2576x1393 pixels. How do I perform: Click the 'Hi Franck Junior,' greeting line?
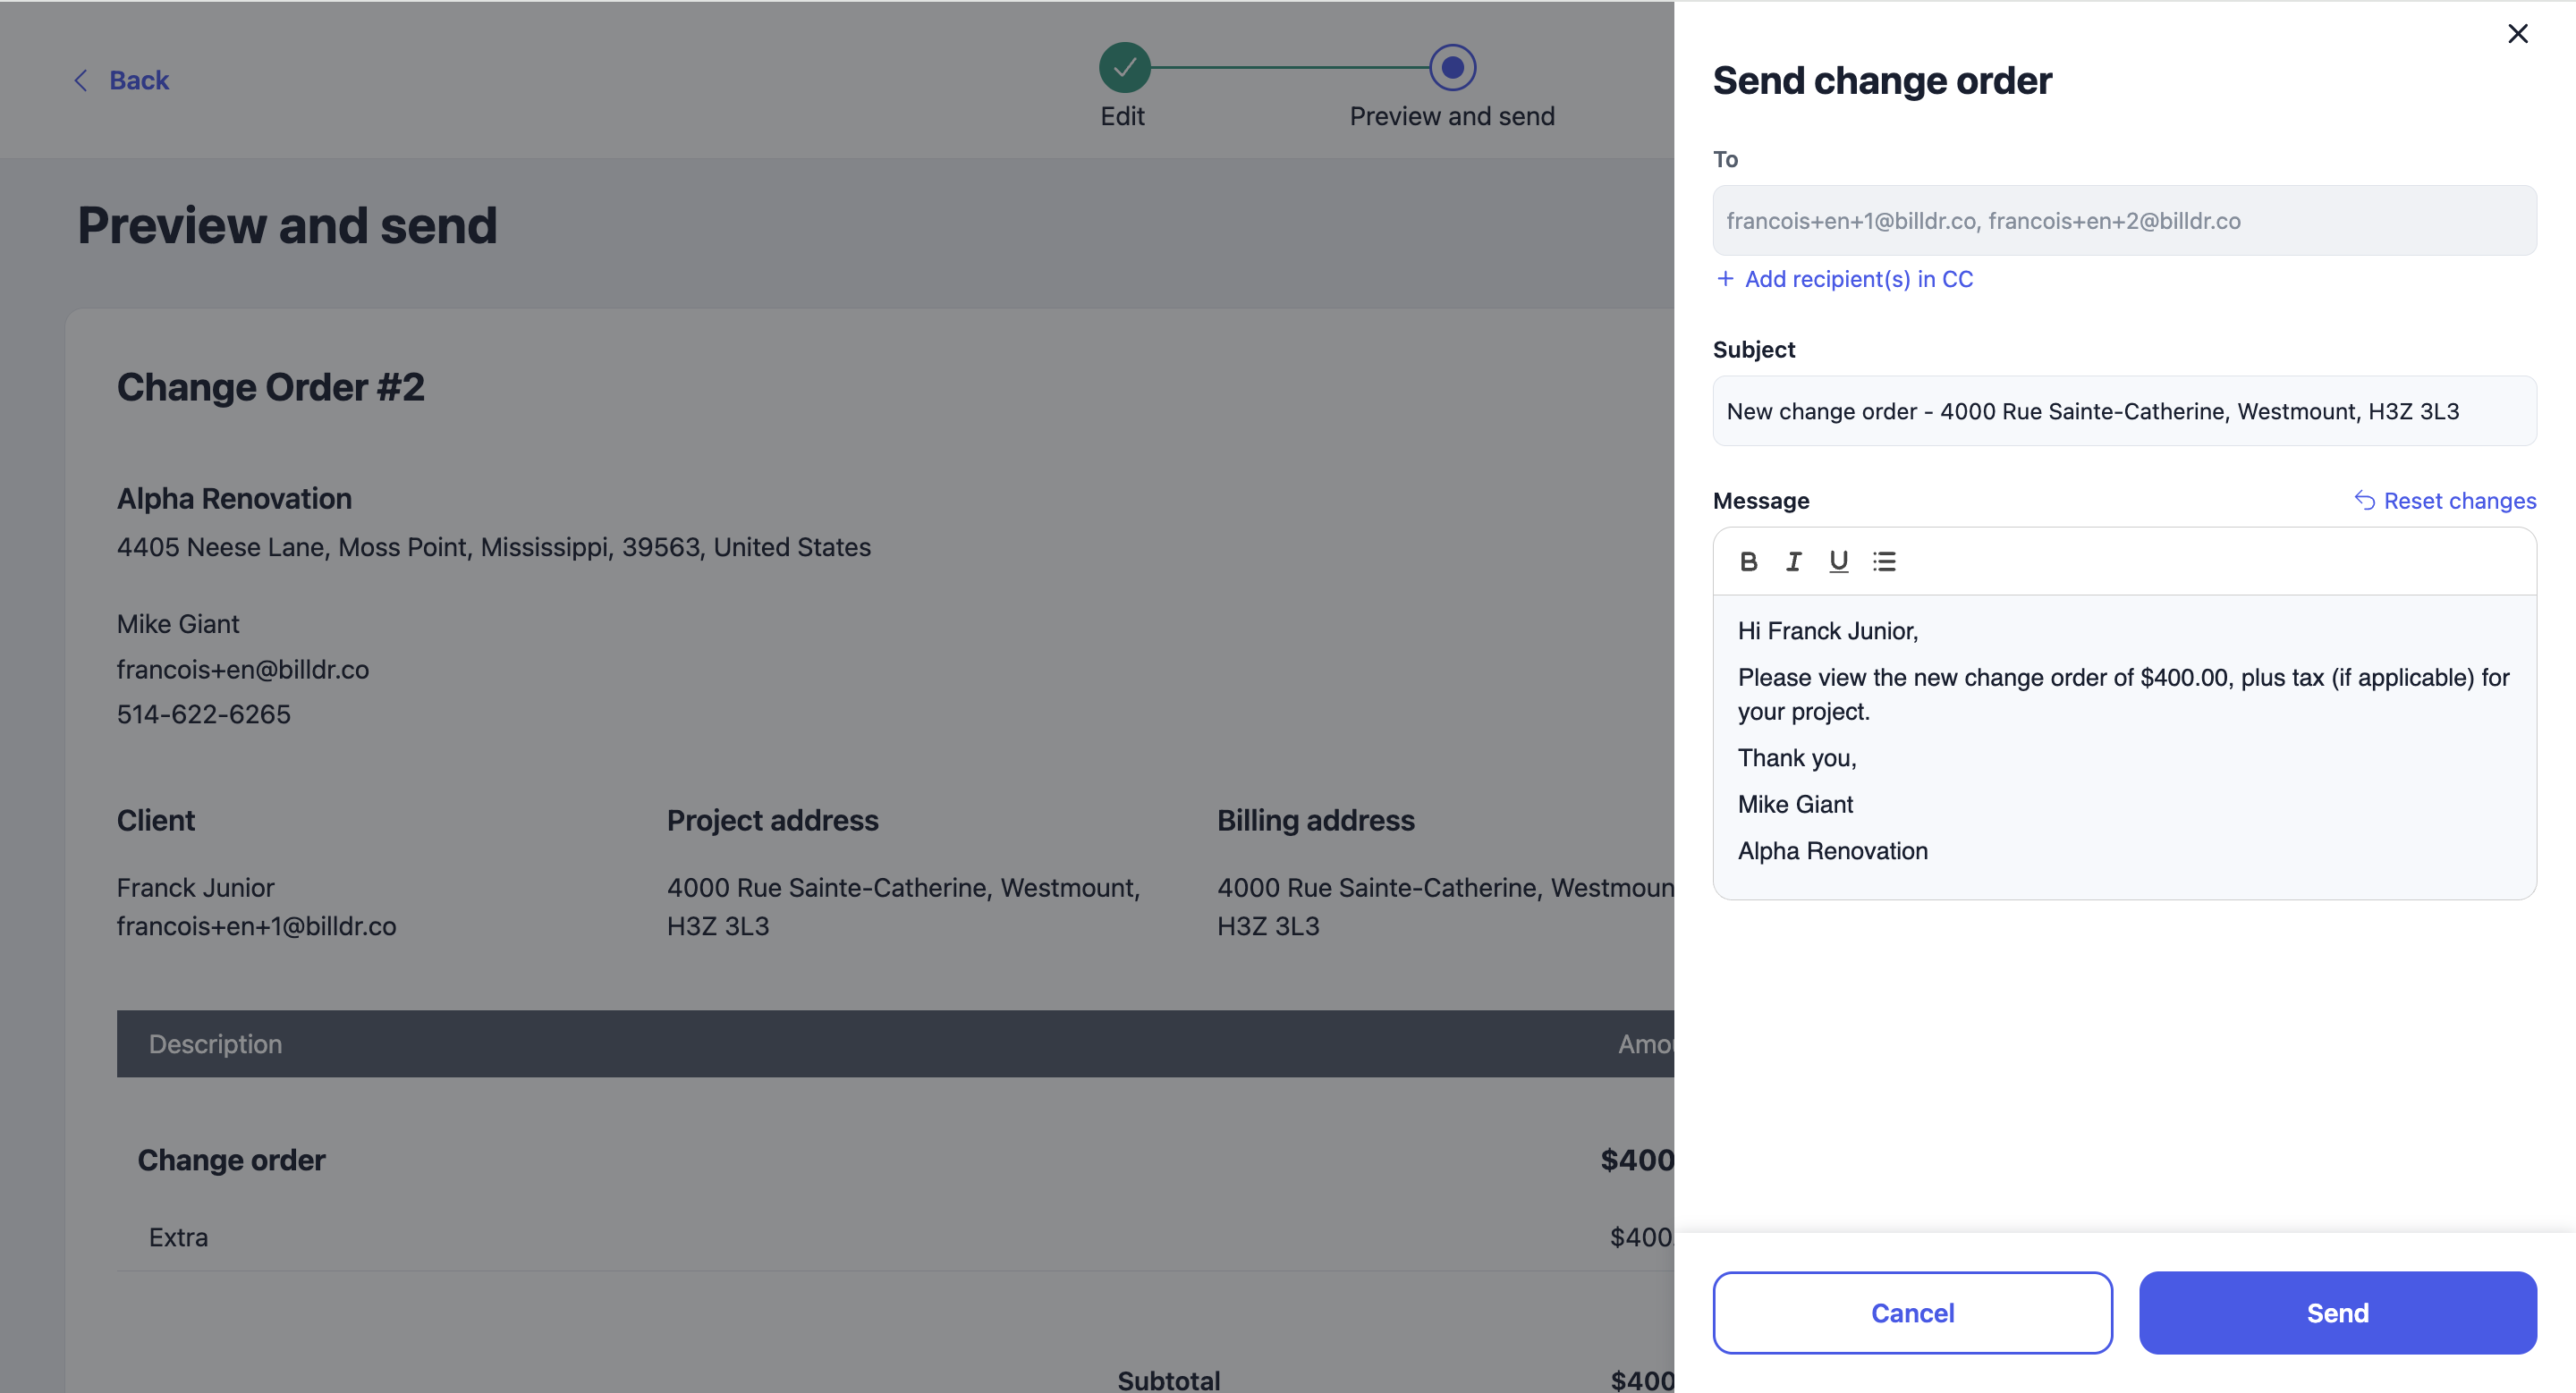coord(1827,630)
